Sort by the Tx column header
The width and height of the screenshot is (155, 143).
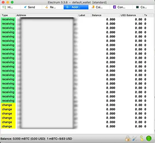coord(148,15)
